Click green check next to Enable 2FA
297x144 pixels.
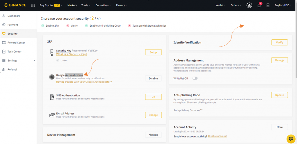[x=43, y=26]
